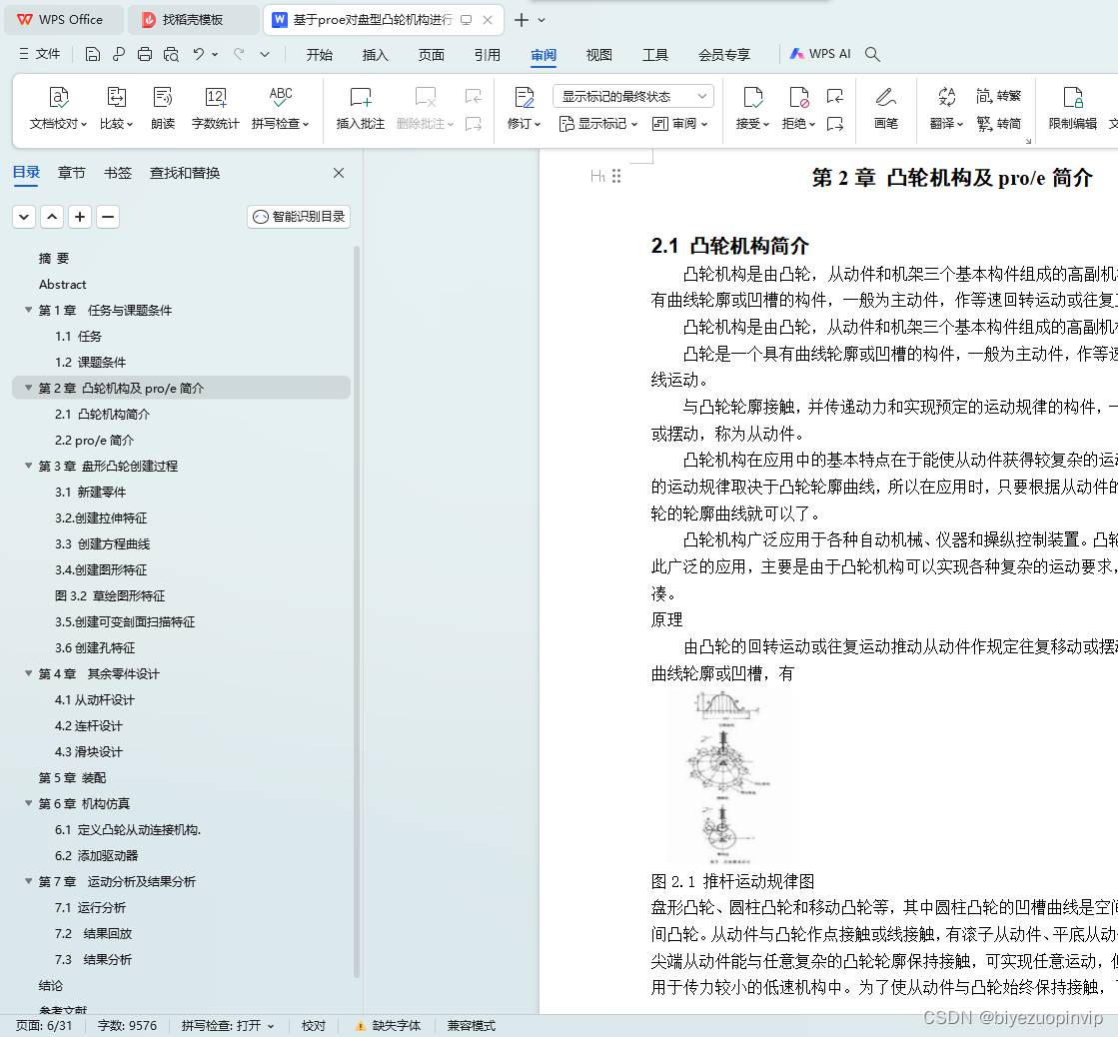The image size is (1118, 1037).
Task: Collapse 第7章 运动分析及结果分析 node
Action: click(x=29, y=881)
